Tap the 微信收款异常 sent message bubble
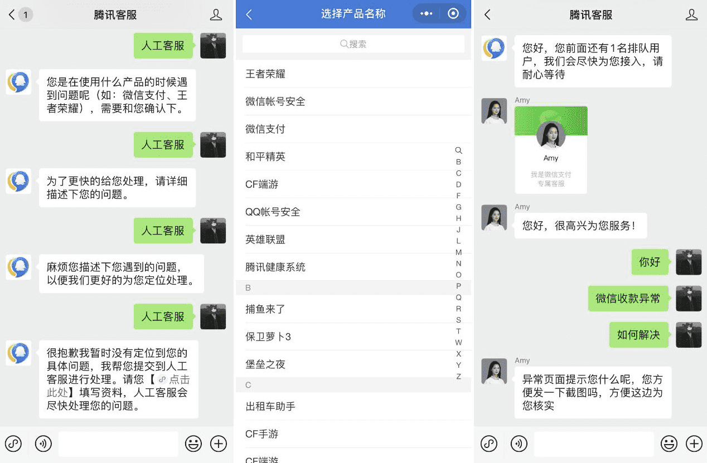The image size is (707, 463). pos(628,299)
